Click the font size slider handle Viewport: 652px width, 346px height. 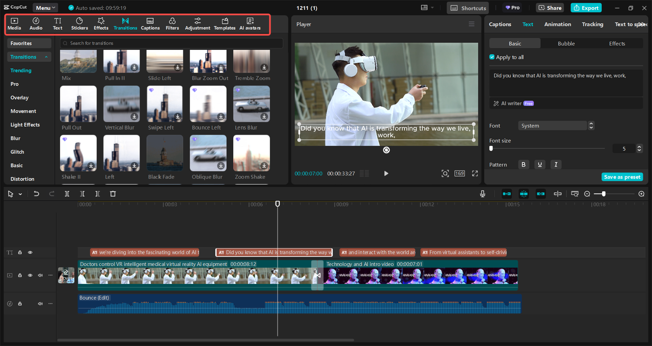point(491,149)
